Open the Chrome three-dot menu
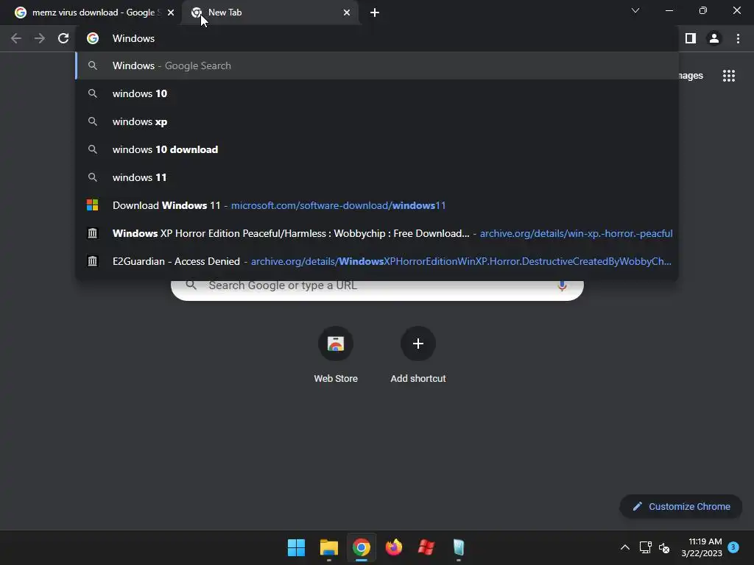Image resolution: width=754 pixels, height=565 pixels. [x=738, y=38]
